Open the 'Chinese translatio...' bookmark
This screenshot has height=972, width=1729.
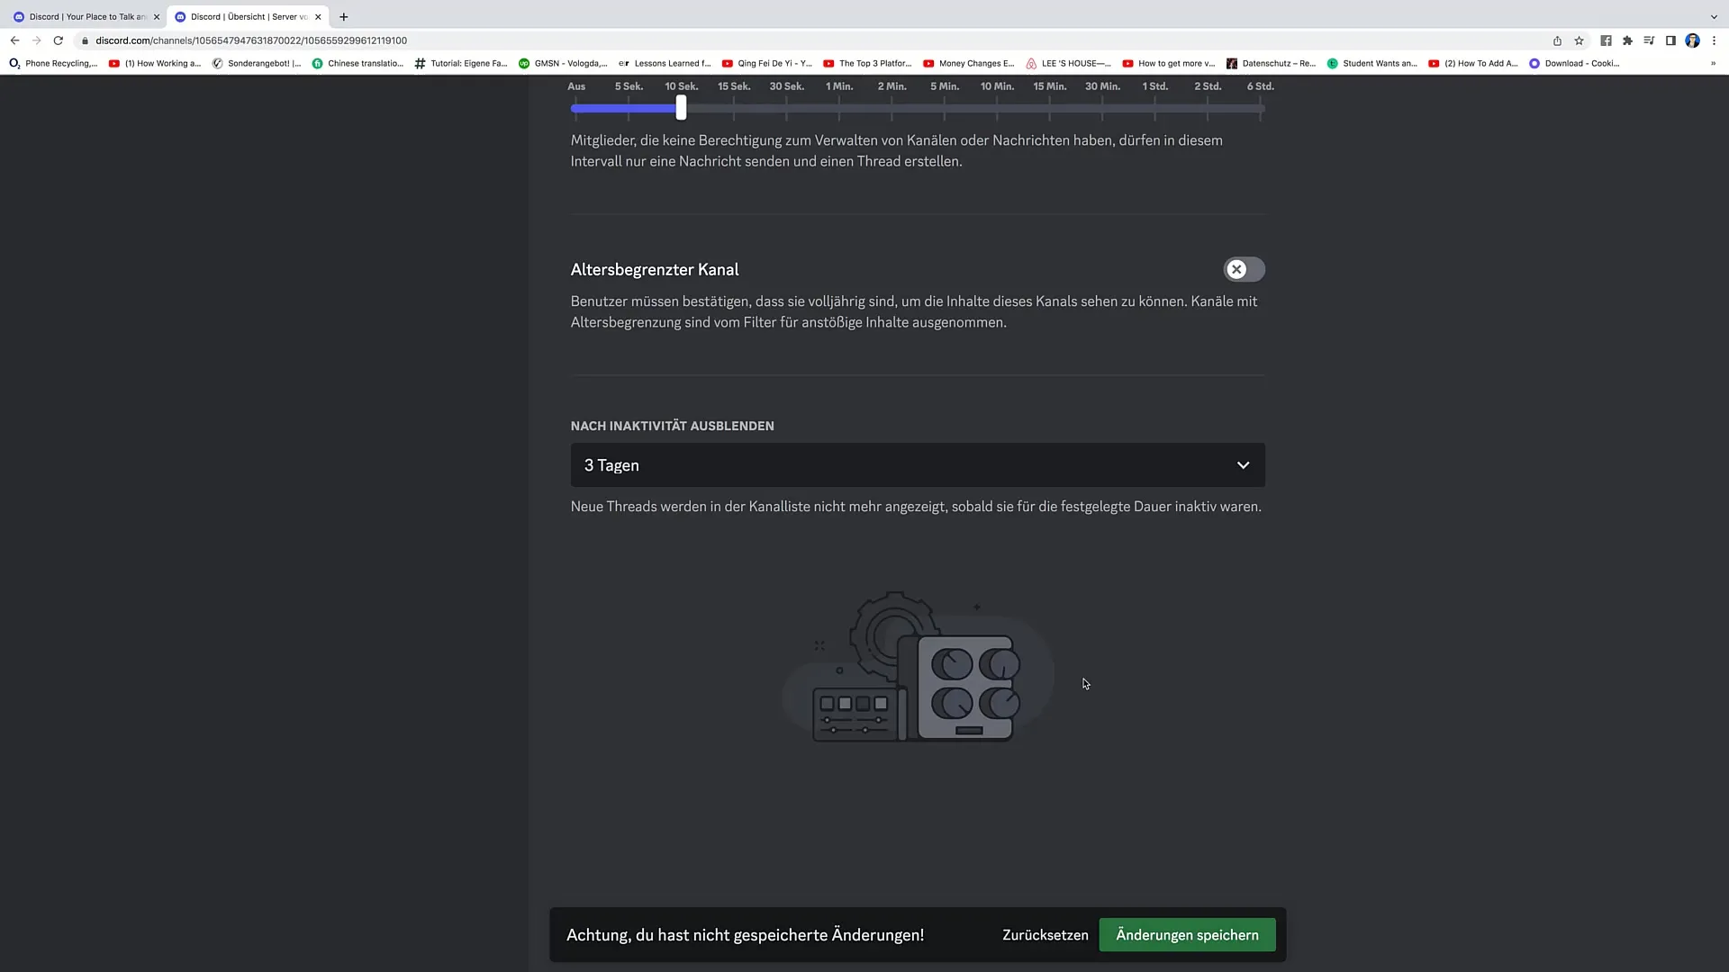(x=358, y=63)
